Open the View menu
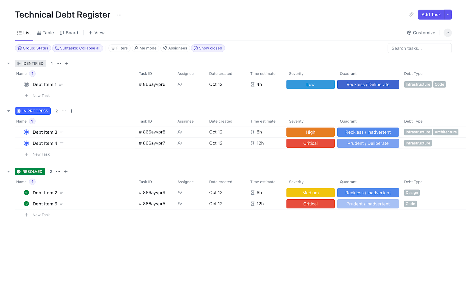The height and width of the screenshot is (284, 466). coord(96,33)
